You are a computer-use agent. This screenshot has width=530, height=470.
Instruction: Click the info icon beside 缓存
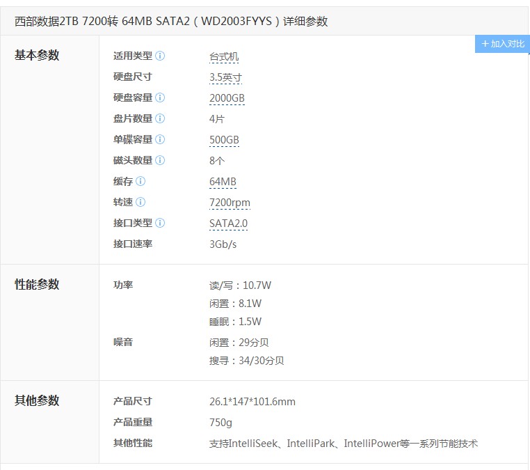pyautogui.click(x=140, y=181)
